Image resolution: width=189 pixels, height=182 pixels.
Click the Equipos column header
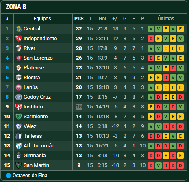42,19
